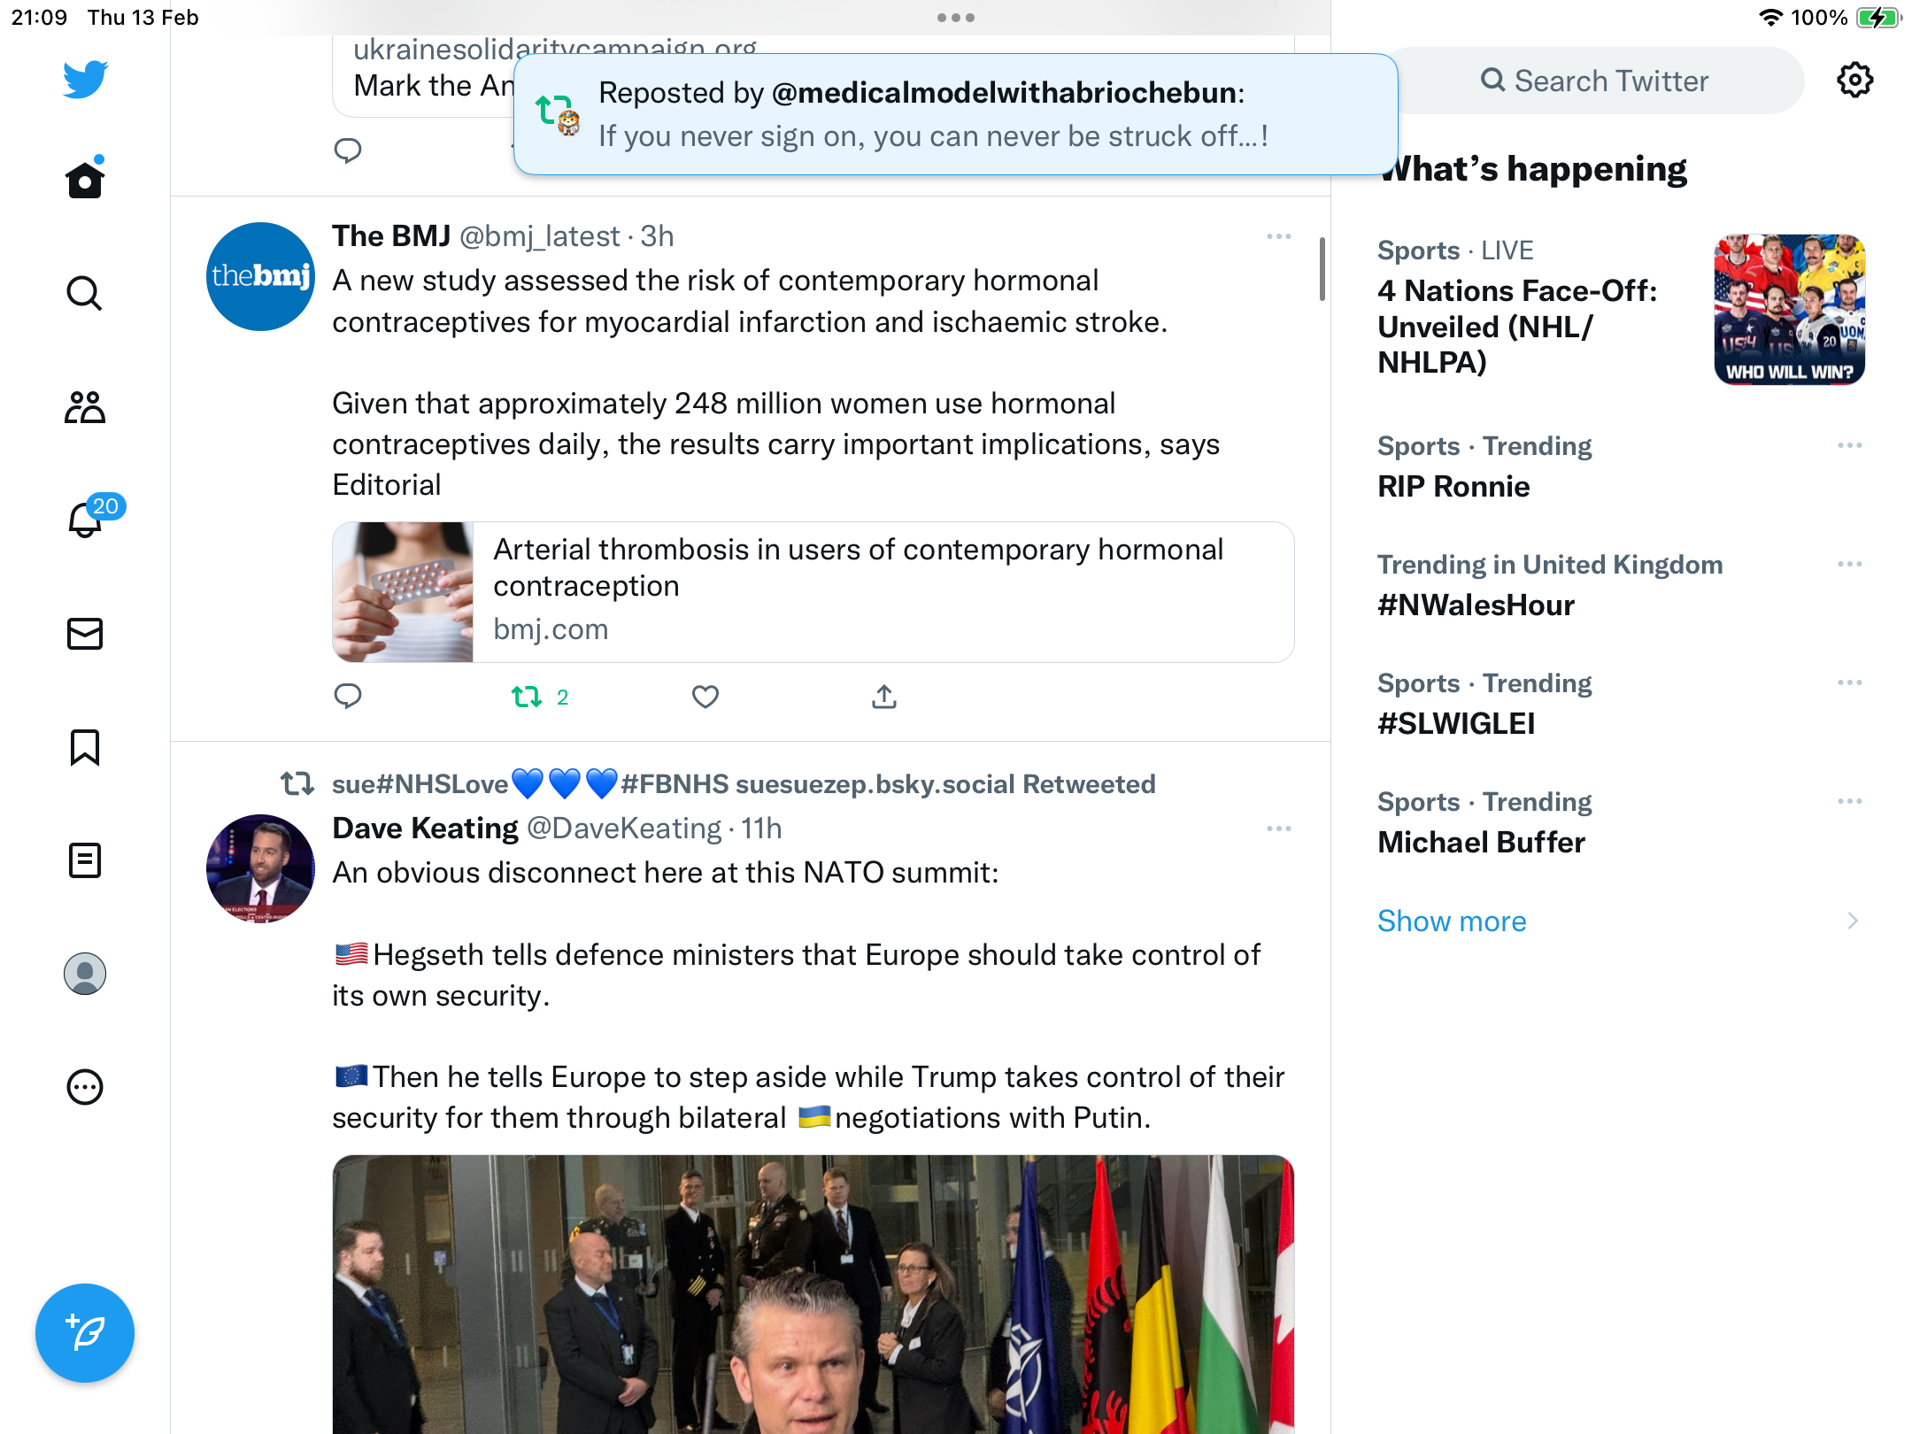This screenshot has height=1434, width=1912.
Task: Open the Explore magnifier in sidebar
Action: tap(85, 293)
